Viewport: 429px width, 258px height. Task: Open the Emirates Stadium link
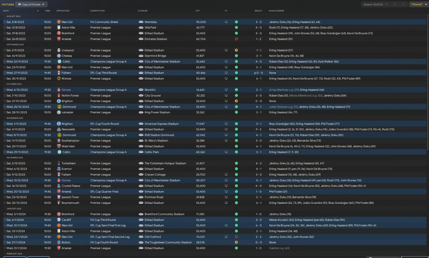156,39
